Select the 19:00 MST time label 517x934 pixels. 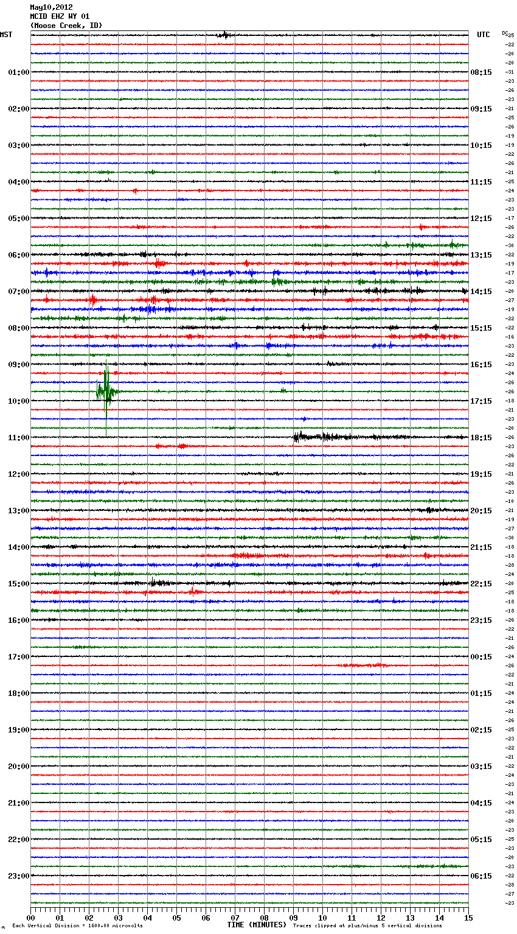click(x=19, y=730)
